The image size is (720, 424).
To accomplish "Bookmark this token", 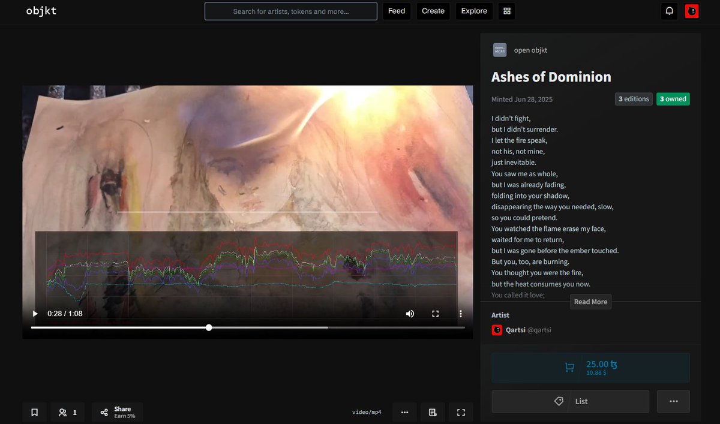I will pyautogui.click(x=34, y=412).
